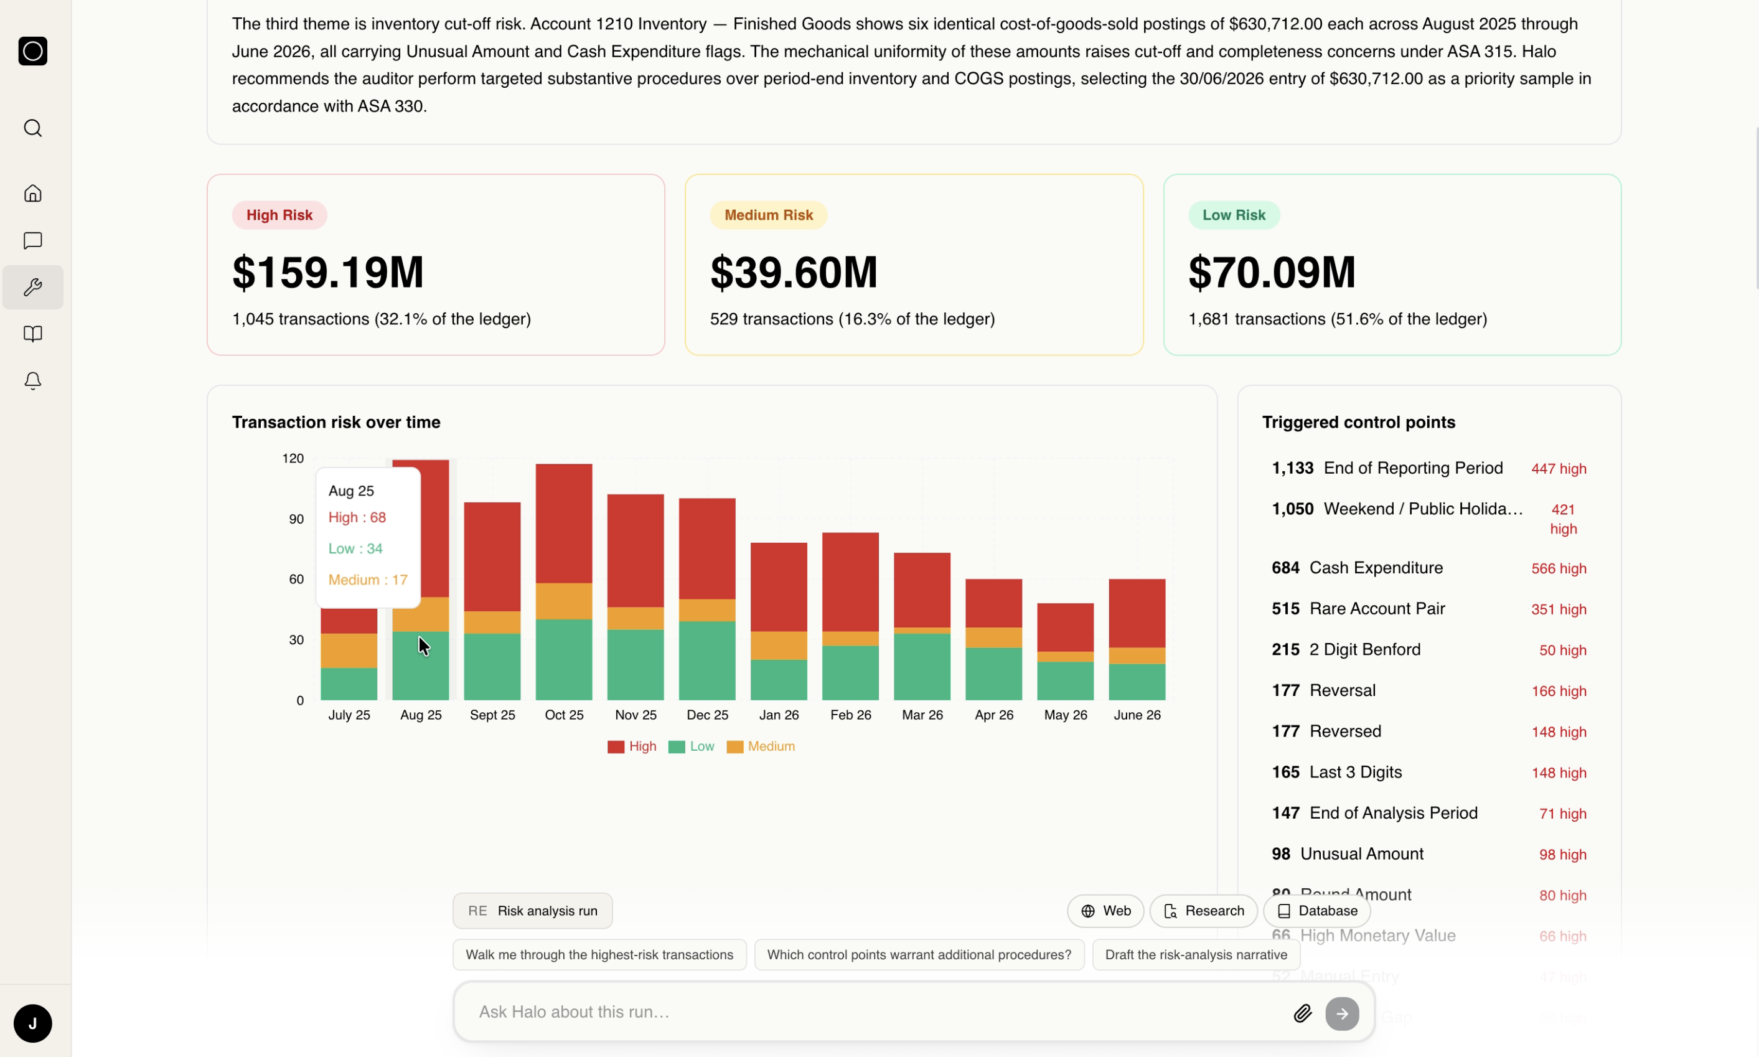Screen dimensions: 1759x1057
Task: Select the wrench tools icon in the sidebar
Action: [33, 288]
